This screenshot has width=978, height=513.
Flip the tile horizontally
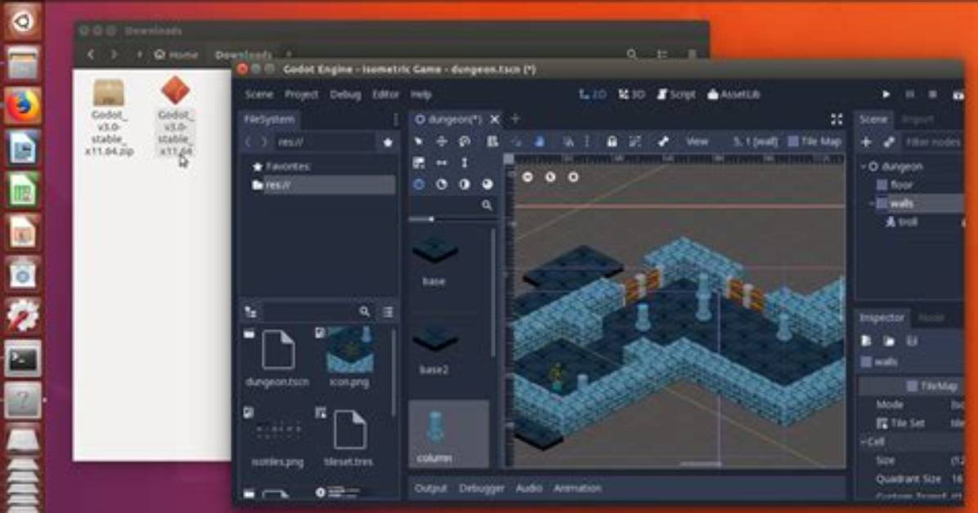(x=442, y=163)
